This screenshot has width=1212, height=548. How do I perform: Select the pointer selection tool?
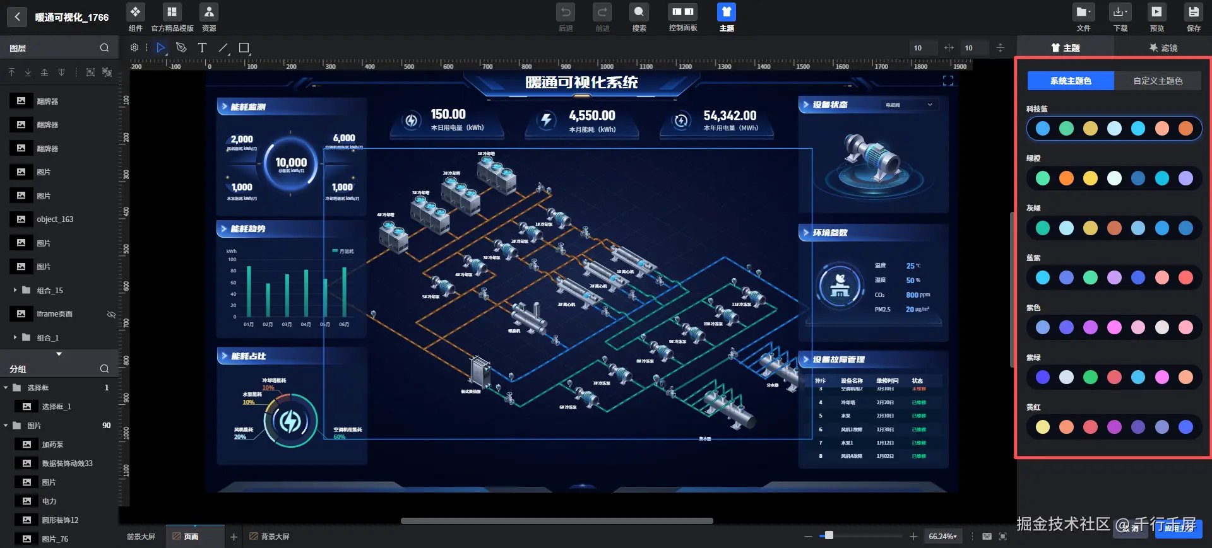(160, 47)
